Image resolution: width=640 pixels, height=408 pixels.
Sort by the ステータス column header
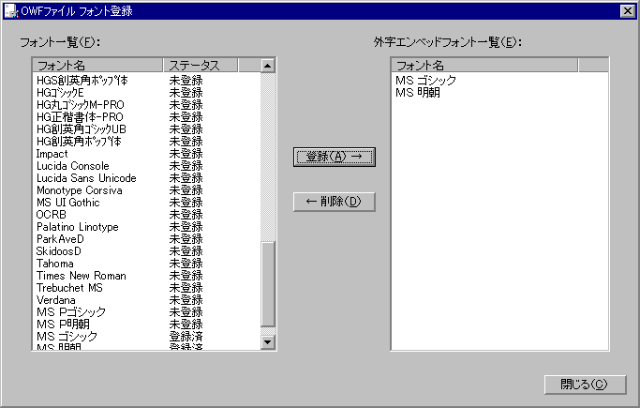point(201,66)
